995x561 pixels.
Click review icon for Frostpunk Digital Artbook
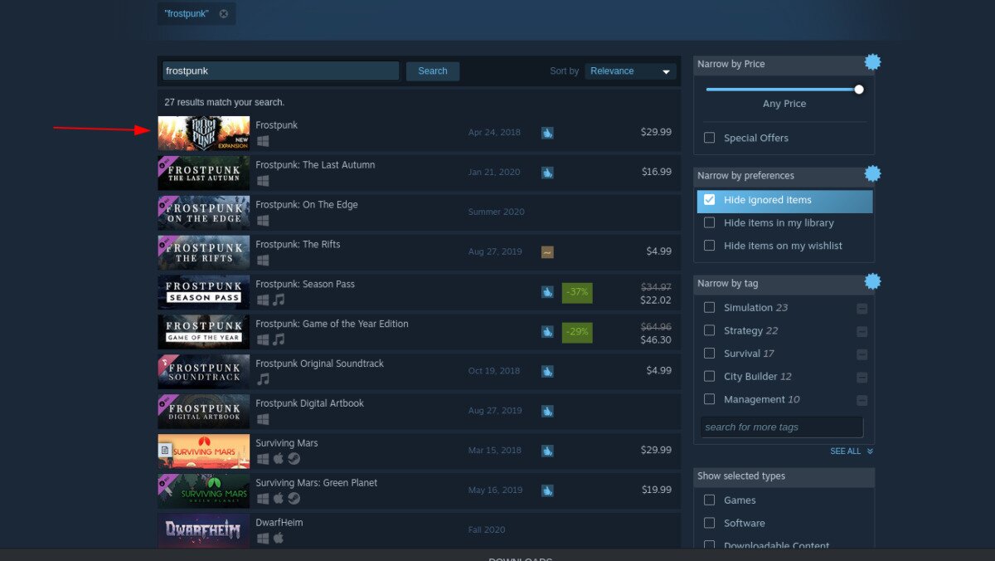pos(547,412)
